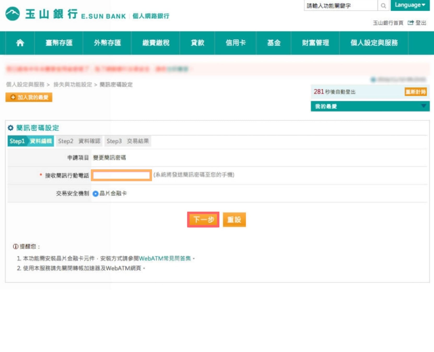The width and height of the screenshot is (434, 352).
Task: Click the 登出 logout icon link
Action: click(x=417, y=23)
